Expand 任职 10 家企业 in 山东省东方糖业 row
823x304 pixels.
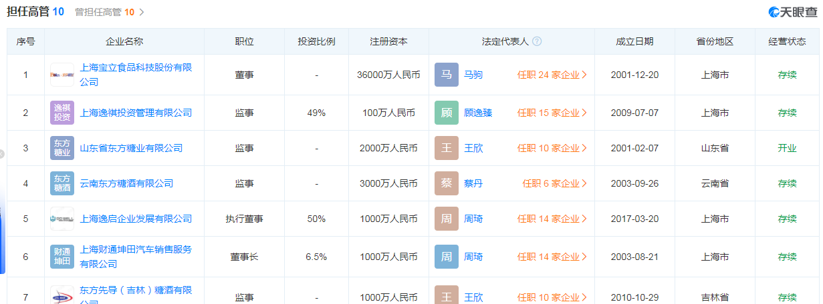point(552,148)
